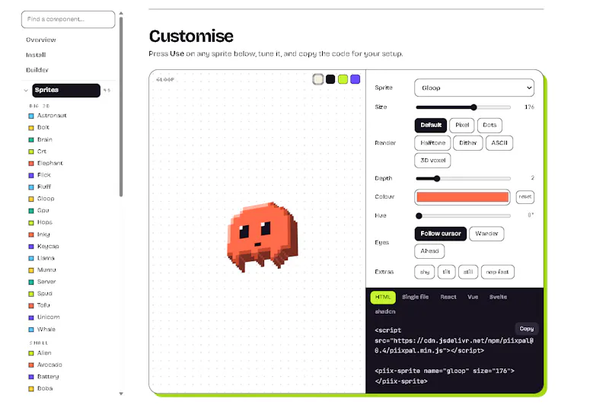This screenshot has height=405, width=609.
Task: Click the Boba sprite color icon
Action: (x=31, y=389)
